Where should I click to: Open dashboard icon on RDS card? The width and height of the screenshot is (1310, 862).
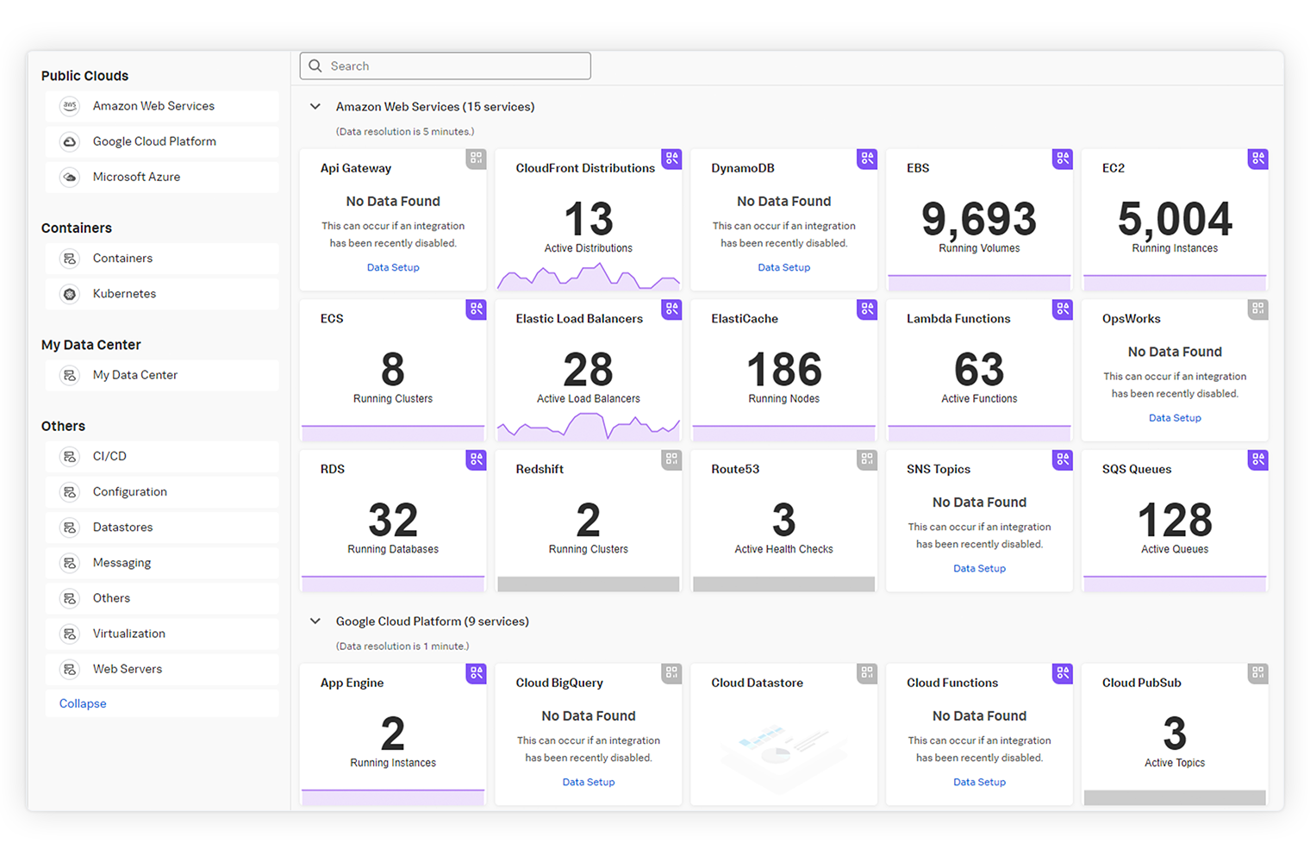click(x=476, y=459)
